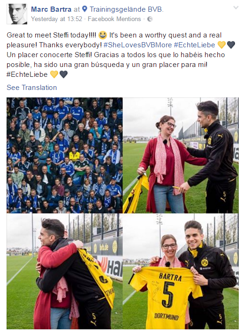The width and height of the screenshot is (243, 334).
Task: Open photo of Steffi greeting Bartra
Action: tap(181, 155)
